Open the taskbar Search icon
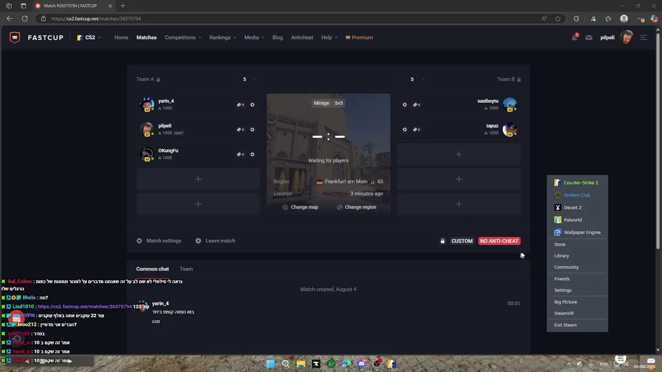The height and width of the screenshot is (372, 662). pos(285,364)
